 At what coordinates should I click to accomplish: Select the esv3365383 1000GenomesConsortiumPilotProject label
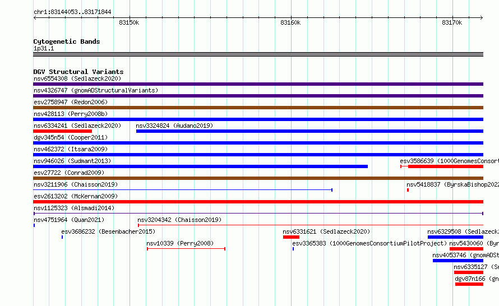[369, 243]
